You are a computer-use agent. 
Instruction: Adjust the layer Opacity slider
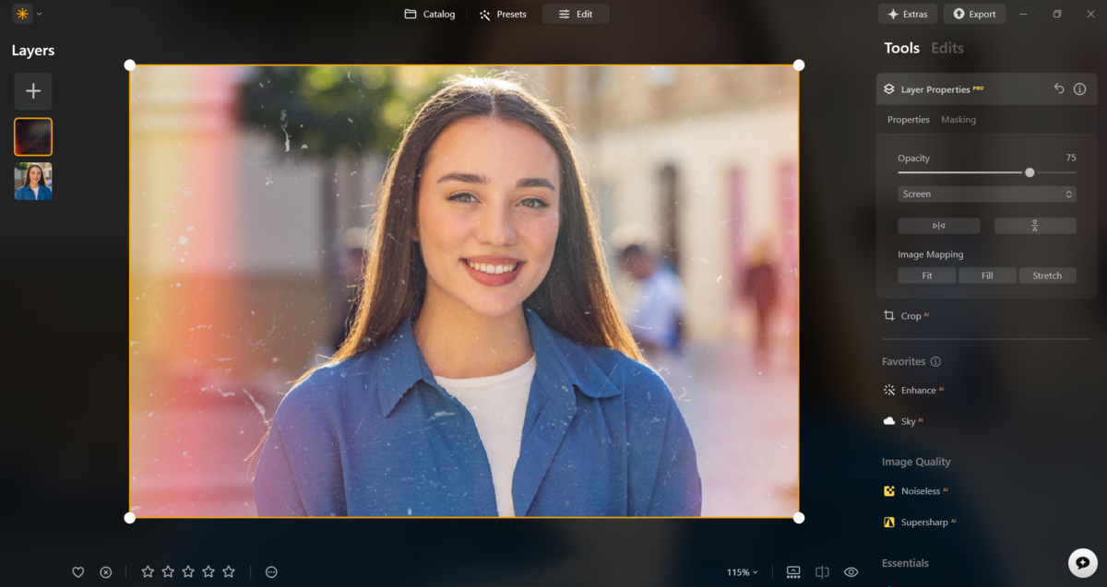click(1030, 172)
